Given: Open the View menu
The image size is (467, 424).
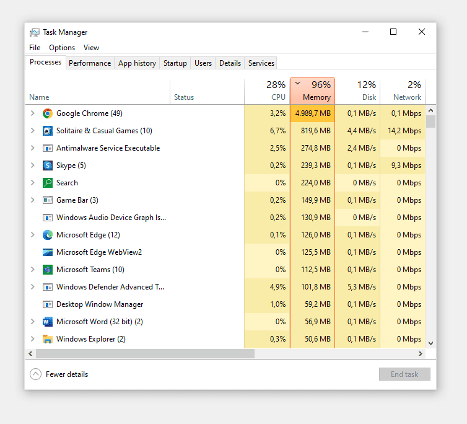Looking at the screenshot, I should [91, 48].
